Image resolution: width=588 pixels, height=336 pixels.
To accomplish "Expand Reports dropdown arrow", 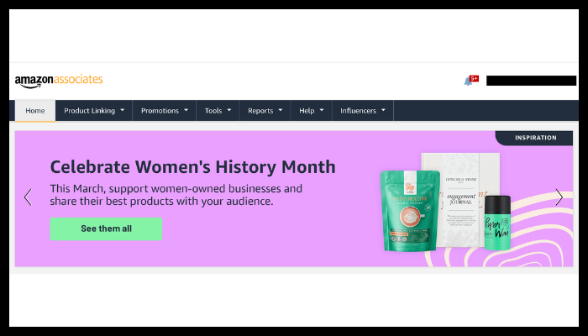I will click(x=280, y=110).
